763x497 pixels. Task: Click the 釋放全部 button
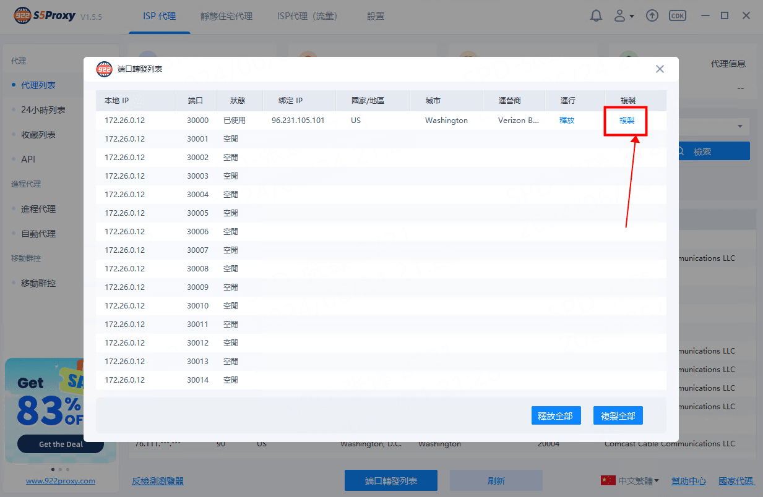pyautogui.click(x=556, y=416)
